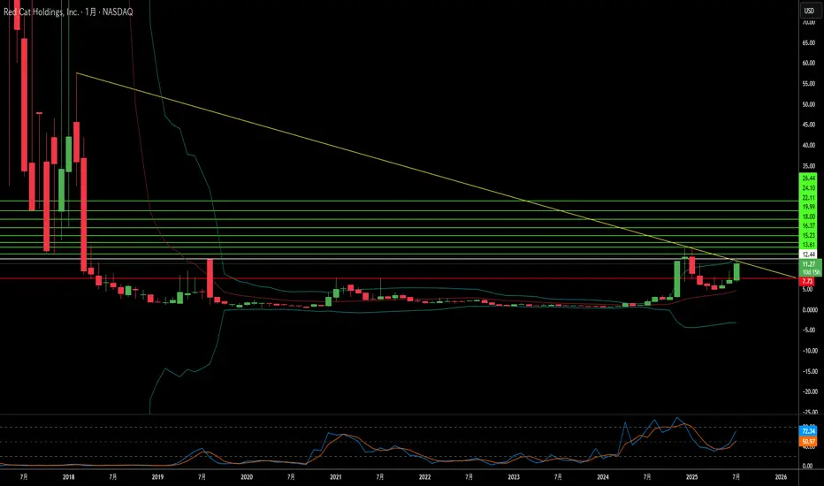Select the 26.44 green price label
Screen dimensions: 824x486
coord(809,178)
